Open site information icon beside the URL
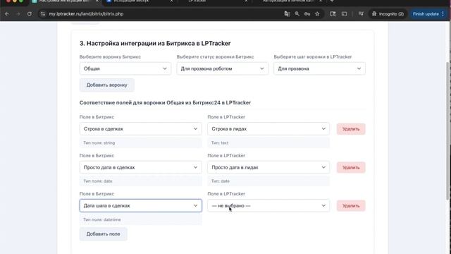 pos(43,14)
